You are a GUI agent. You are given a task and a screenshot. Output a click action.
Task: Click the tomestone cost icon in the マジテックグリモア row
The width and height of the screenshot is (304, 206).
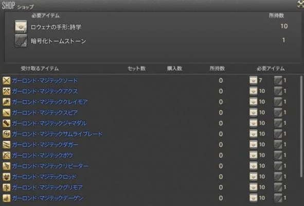[278, 187]
